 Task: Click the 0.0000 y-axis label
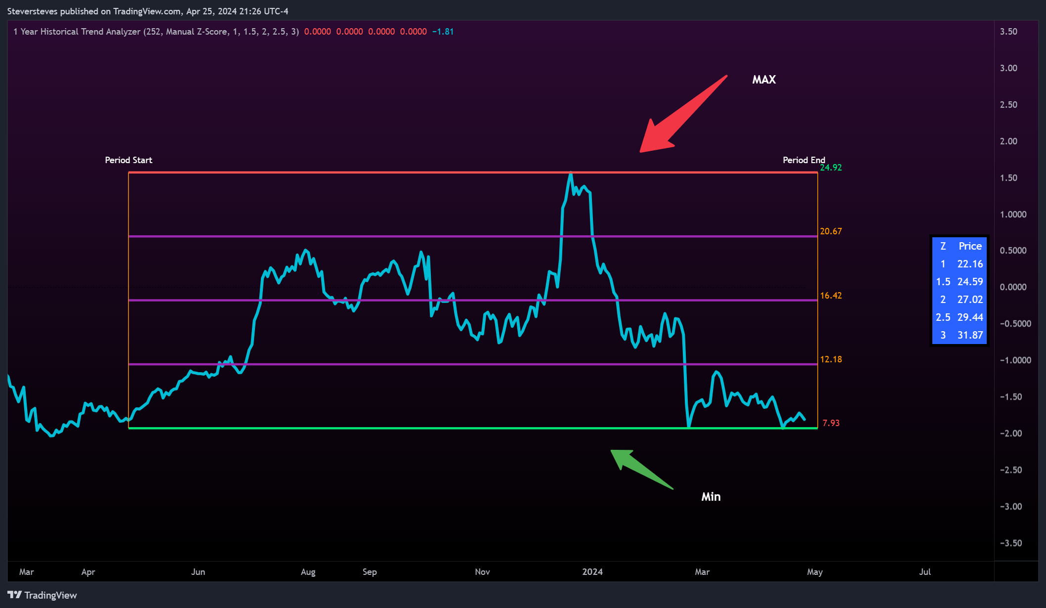tap(1013, 287)
